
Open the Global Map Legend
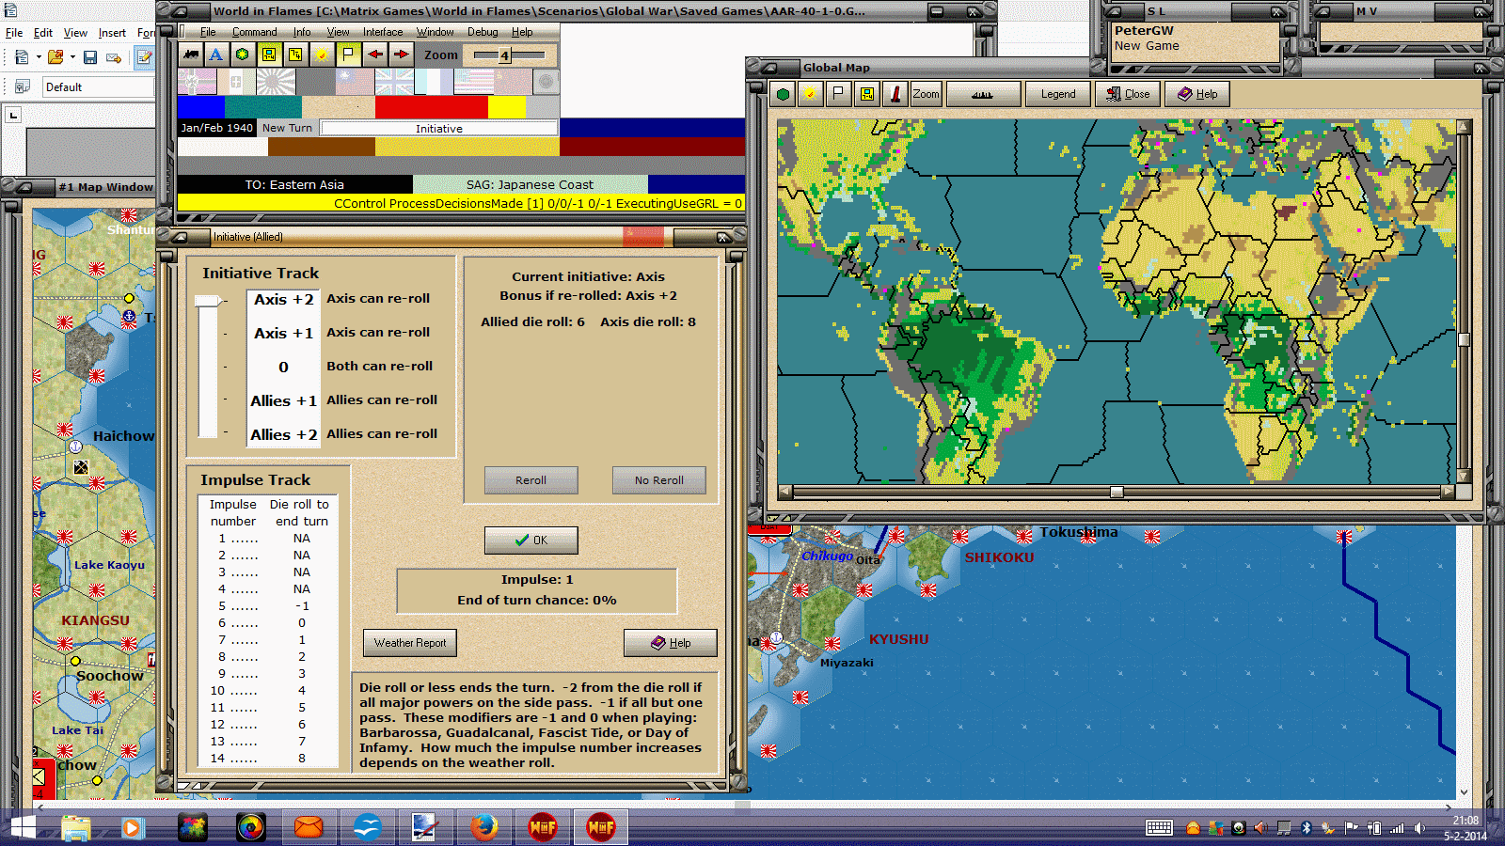tap(1058, 94)
